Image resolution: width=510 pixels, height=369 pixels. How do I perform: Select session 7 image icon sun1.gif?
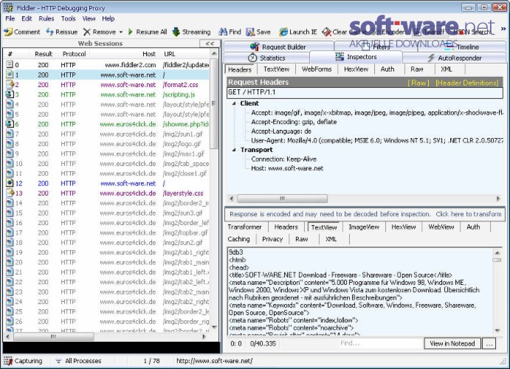pos(10,134)
